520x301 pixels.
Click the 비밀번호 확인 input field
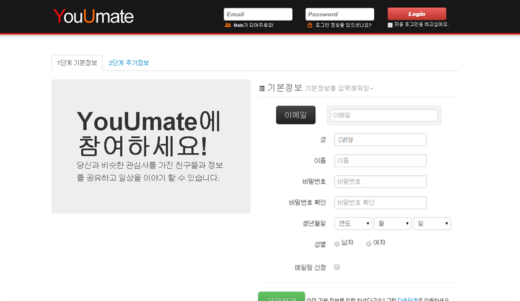pyautogui.click(x=380, y=202)
